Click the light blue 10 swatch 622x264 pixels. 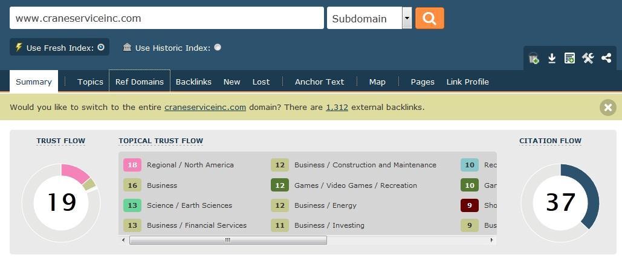(x=469, y=165)
